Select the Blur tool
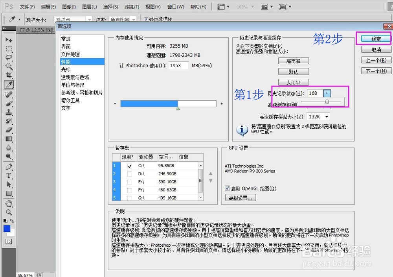393x277 pixels. 9,148
